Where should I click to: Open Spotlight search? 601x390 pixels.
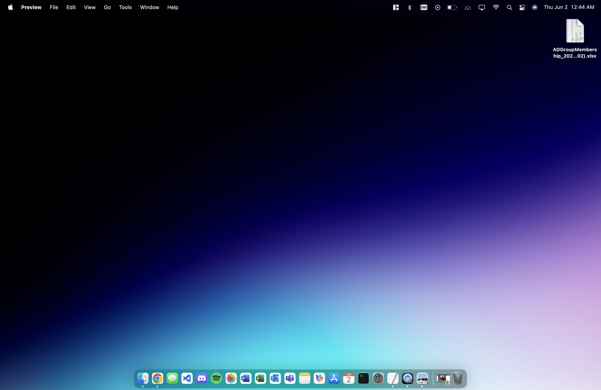pos(509,7)
